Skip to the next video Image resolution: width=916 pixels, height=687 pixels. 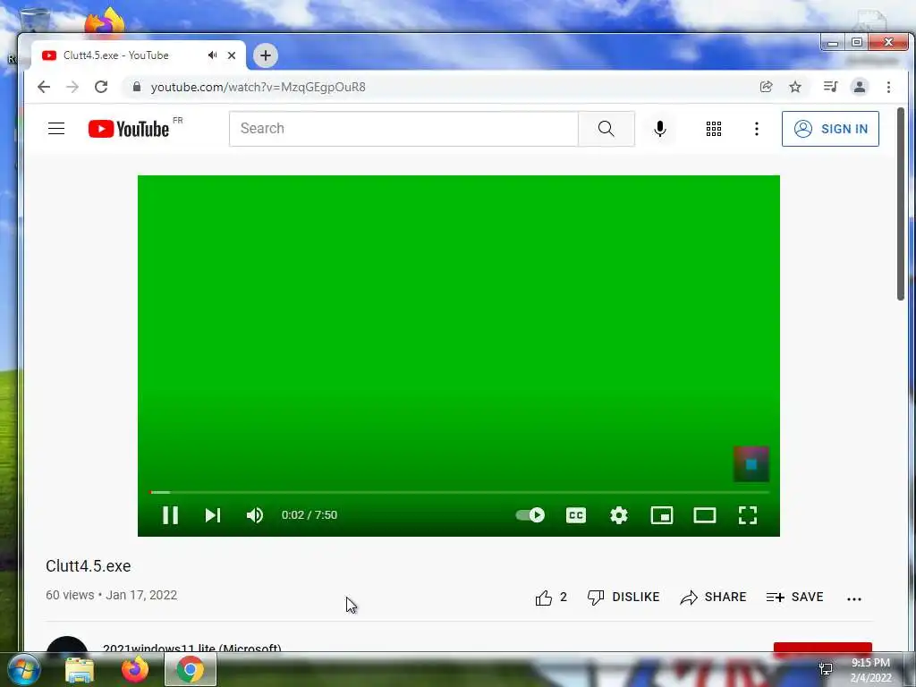pos(213,514)
